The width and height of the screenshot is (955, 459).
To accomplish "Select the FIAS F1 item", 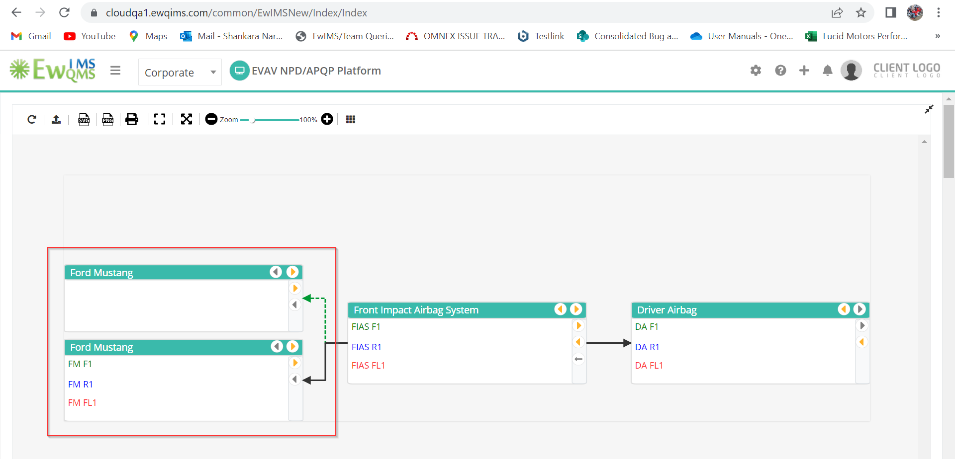I will 366,327.
